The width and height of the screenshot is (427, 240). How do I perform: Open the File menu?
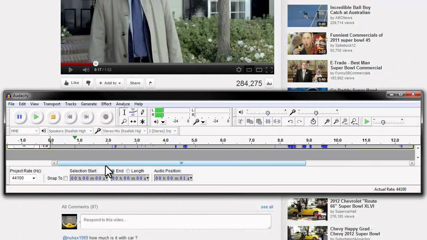pos(11,104)
